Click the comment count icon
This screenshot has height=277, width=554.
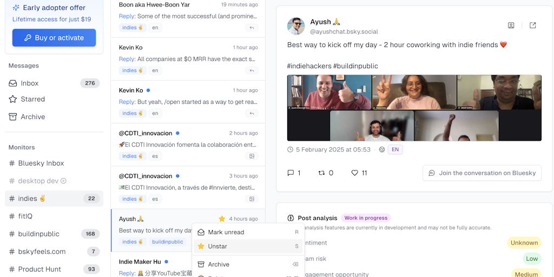point(291,173)
